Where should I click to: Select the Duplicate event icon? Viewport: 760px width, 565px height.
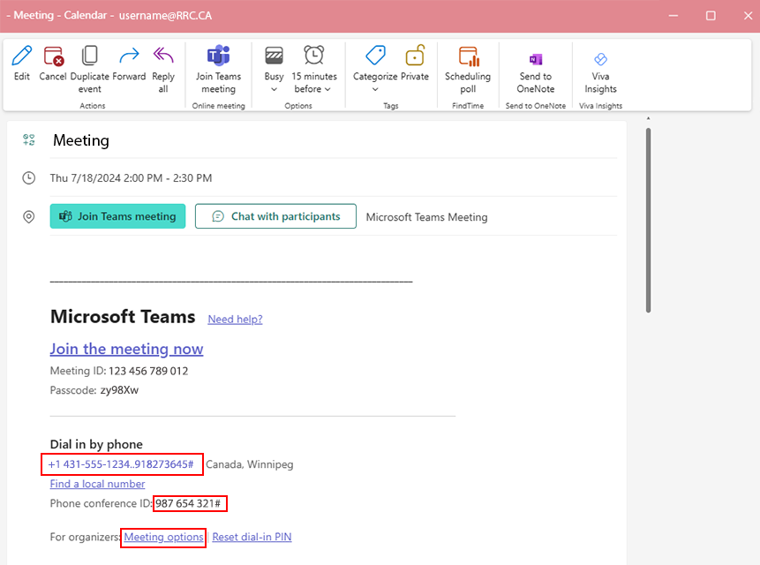point(89,58)
